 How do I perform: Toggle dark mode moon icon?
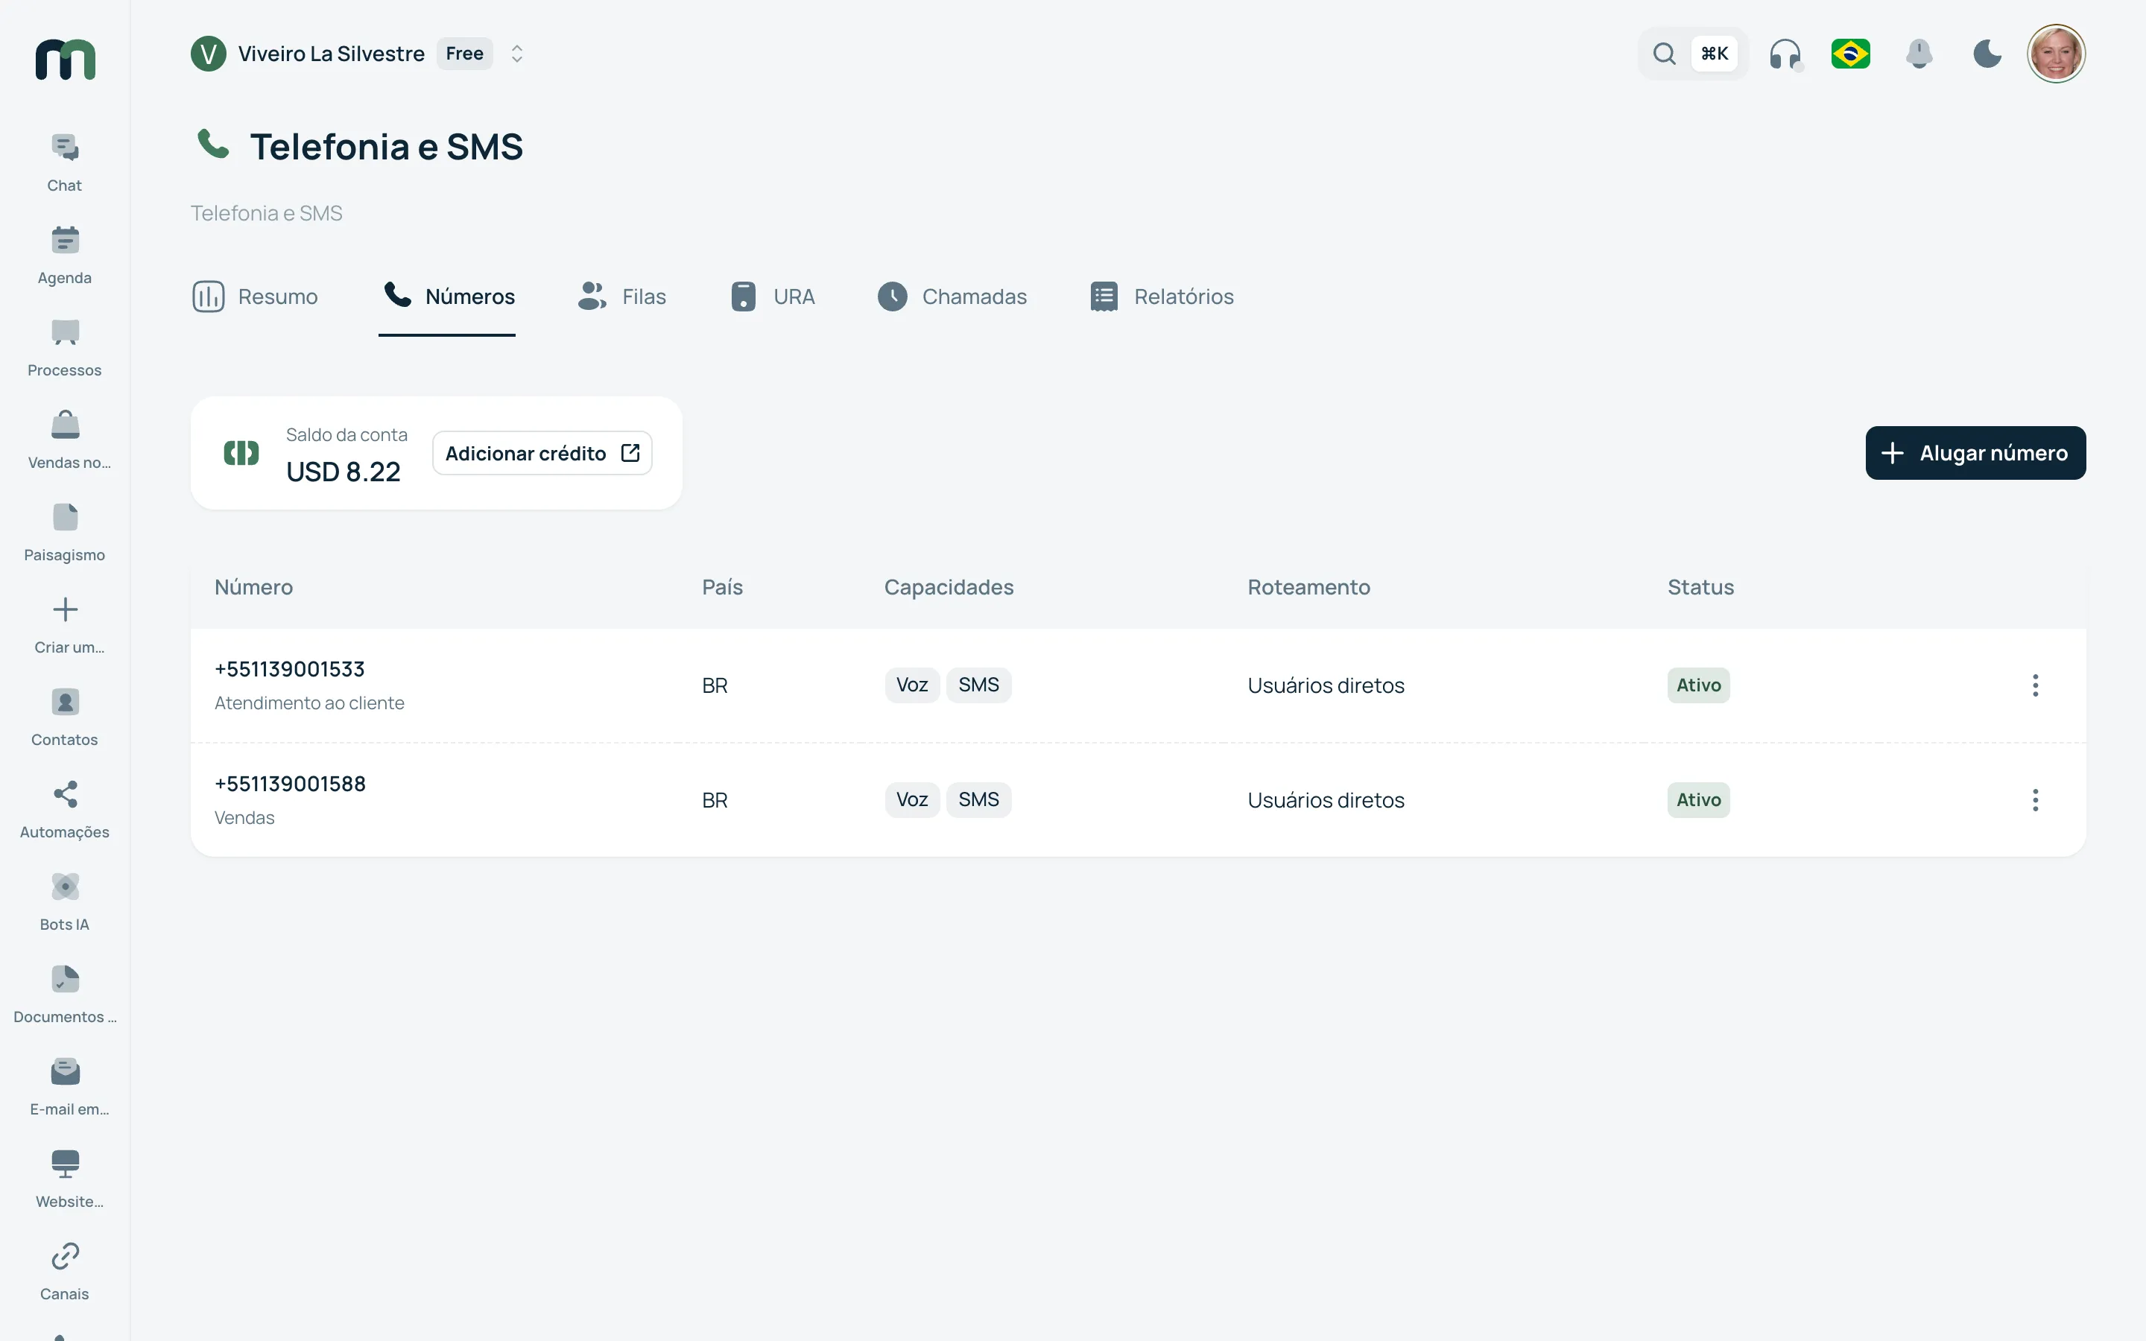(x=1987, y=54)
